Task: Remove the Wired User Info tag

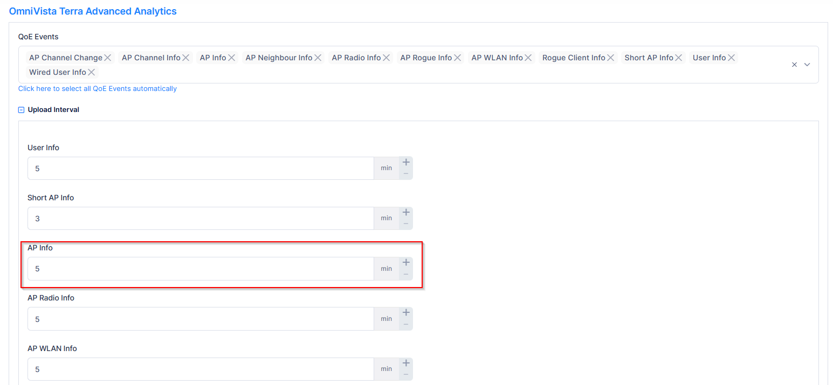Action: (92, 72)
